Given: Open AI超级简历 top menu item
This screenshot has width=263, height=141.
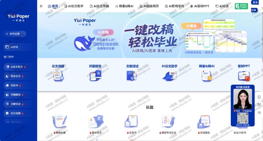Looking at the screenshot, I should pos(149,6).
